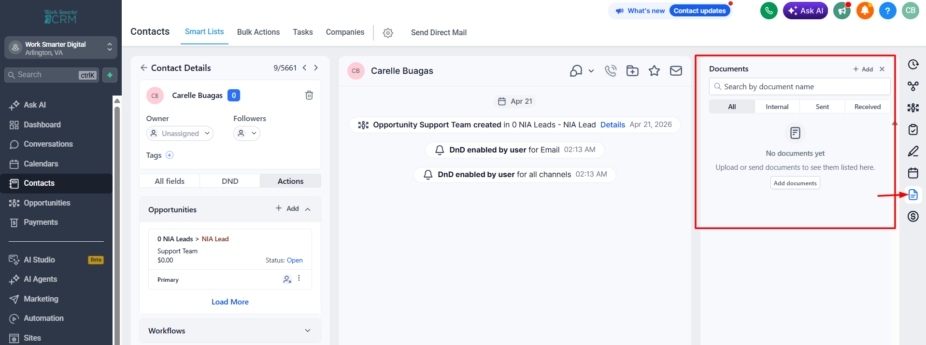This screenshot has height=345, width=926.
Task: Star the contact with the favorite icon
Action: click(x=654, y=71)
